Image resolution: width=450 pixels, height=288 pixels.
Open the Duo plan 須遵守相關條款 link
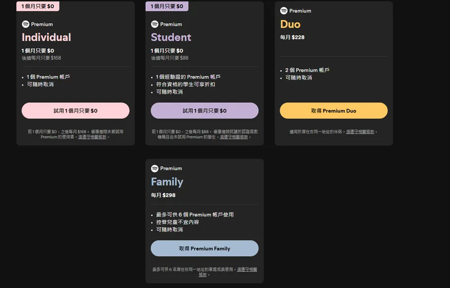coord(360,132)
